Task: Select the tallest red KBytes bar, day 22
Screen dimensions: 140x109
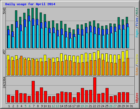Action: pos(95,90)
